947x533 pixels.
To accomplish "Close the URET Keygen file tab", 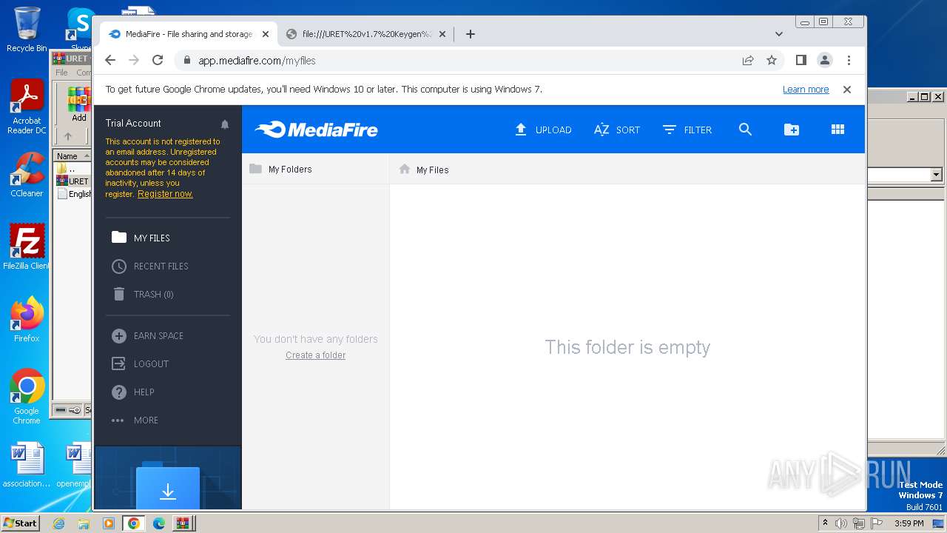I will click(442, 34).
